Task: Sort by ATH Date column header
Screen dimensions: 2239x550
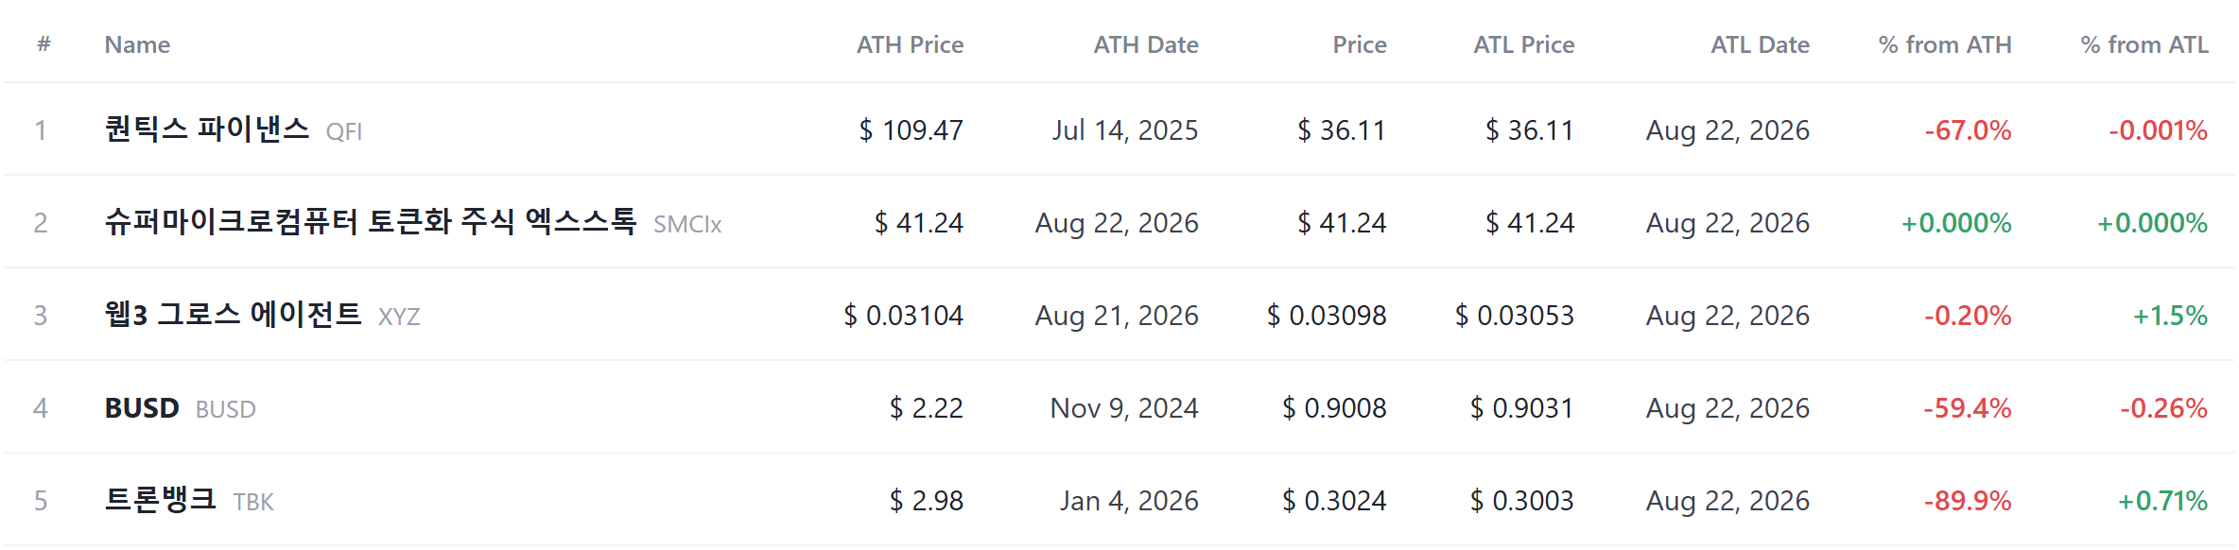Action: pos(1146,44)
